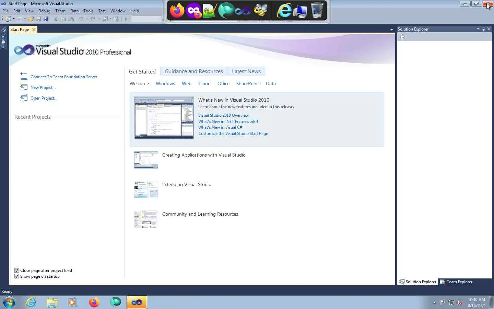
Task: Click the Start Debugging play icon
Action: tap(126, 19)
